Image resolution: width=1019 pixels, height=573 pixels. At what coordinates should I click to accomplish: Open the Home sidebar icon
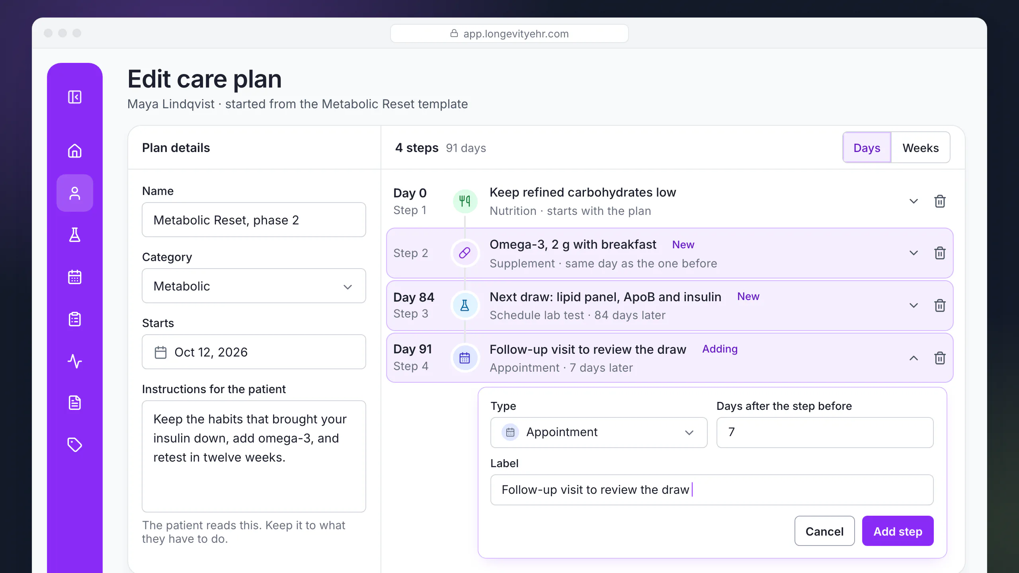(x=75, y=151)
